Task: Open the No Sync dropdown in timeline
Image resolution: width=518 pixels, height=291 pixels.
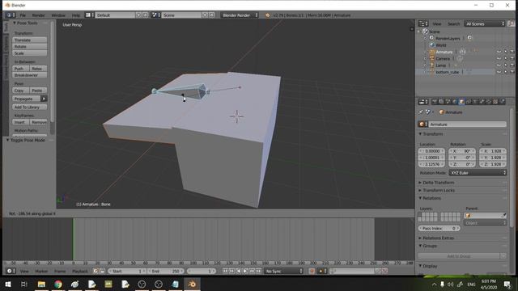Action: pos(284,271)
